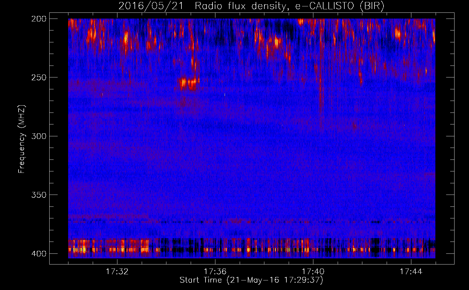The width and height of the screenshot is (469, 290).
Task: Click the 17:32 time tick label
Action: 117,272
